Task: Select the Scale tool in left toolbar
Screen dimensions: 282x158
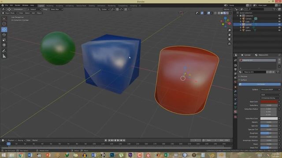Action: (x=4, y=40)
